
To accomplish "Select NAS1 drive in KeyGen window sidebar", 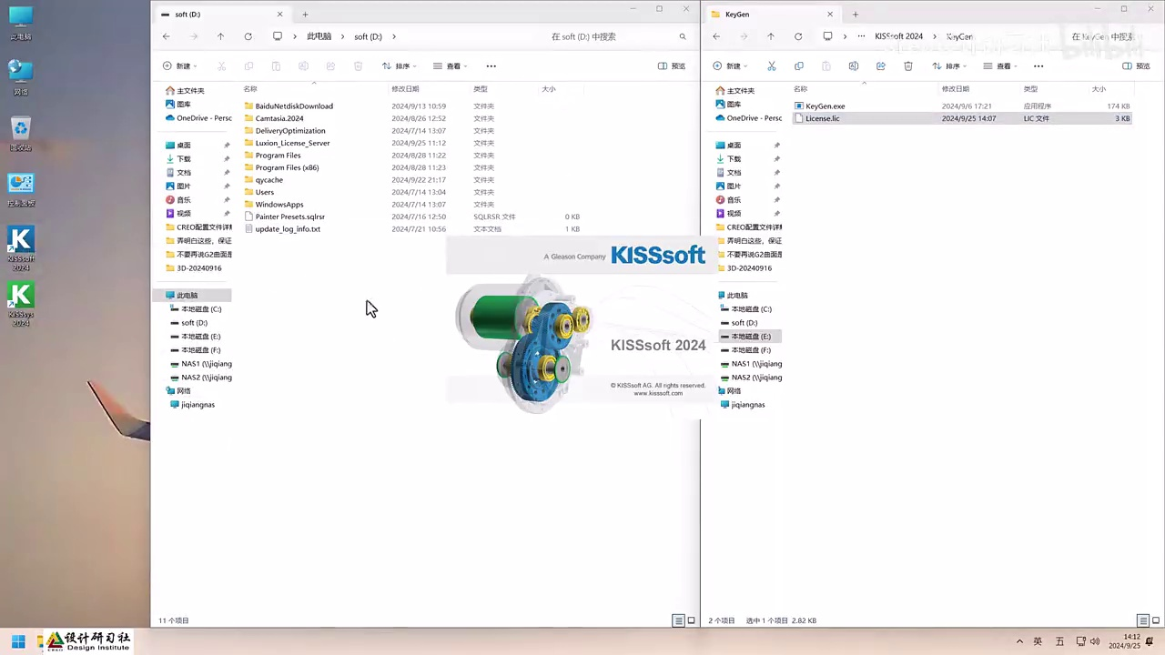I will pos(755,364).
